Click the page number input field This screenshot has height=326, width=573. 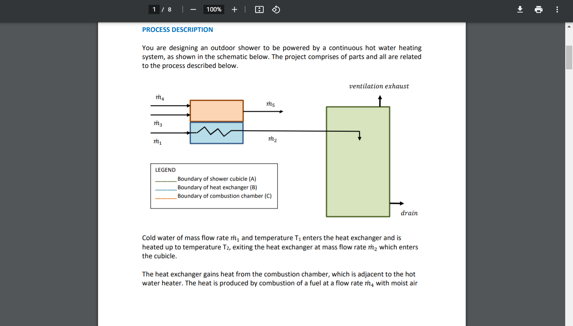(x=154, y=9)
